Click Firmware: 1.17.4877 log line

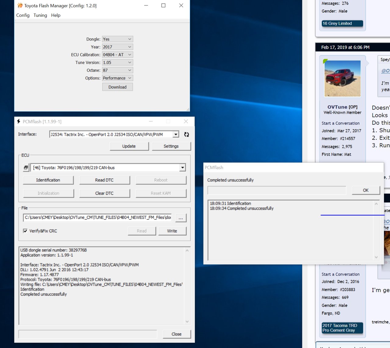click(x=40, y=274)
